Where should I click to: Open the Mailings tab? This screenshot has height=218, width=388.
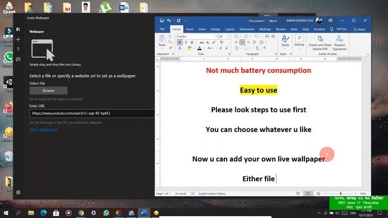[265, 29]
